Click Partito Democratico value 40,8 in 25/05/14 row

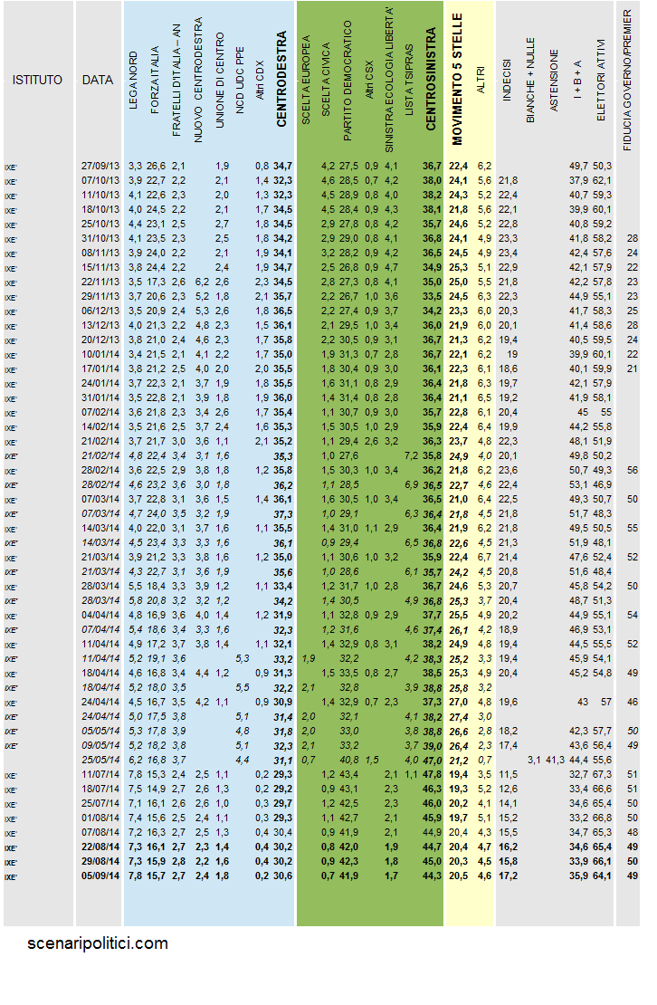349,761
